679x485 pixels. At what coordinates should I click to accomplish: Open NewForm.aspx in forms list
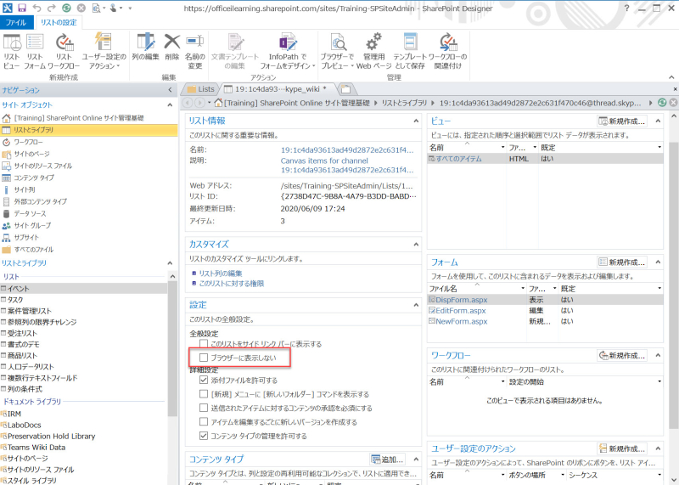click(x=461, y=322)
